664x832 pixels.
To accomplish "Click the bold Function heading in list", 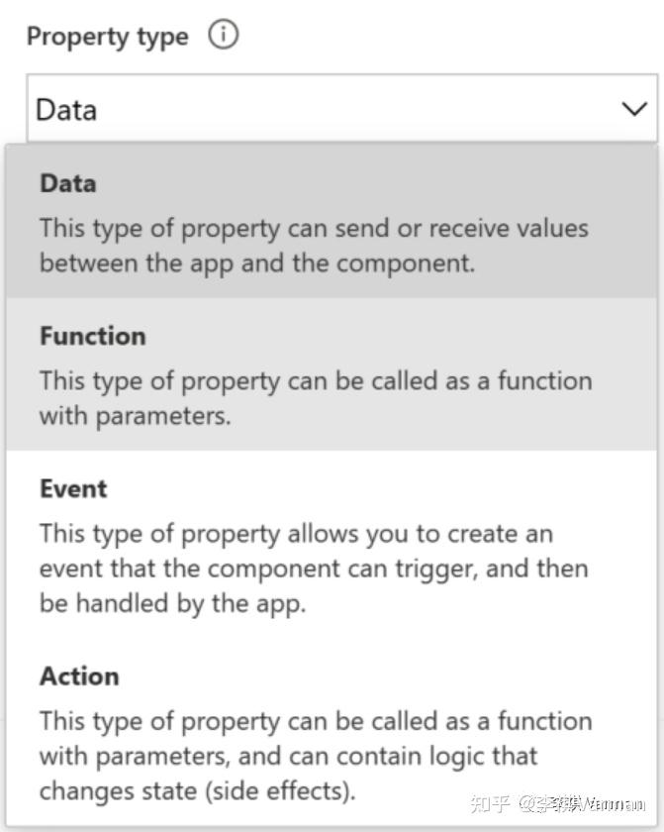I will [x=93, y=336].
